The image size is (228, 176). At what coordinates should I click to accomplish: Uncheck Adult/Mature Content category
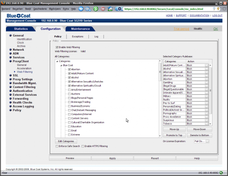pos(70,74)
